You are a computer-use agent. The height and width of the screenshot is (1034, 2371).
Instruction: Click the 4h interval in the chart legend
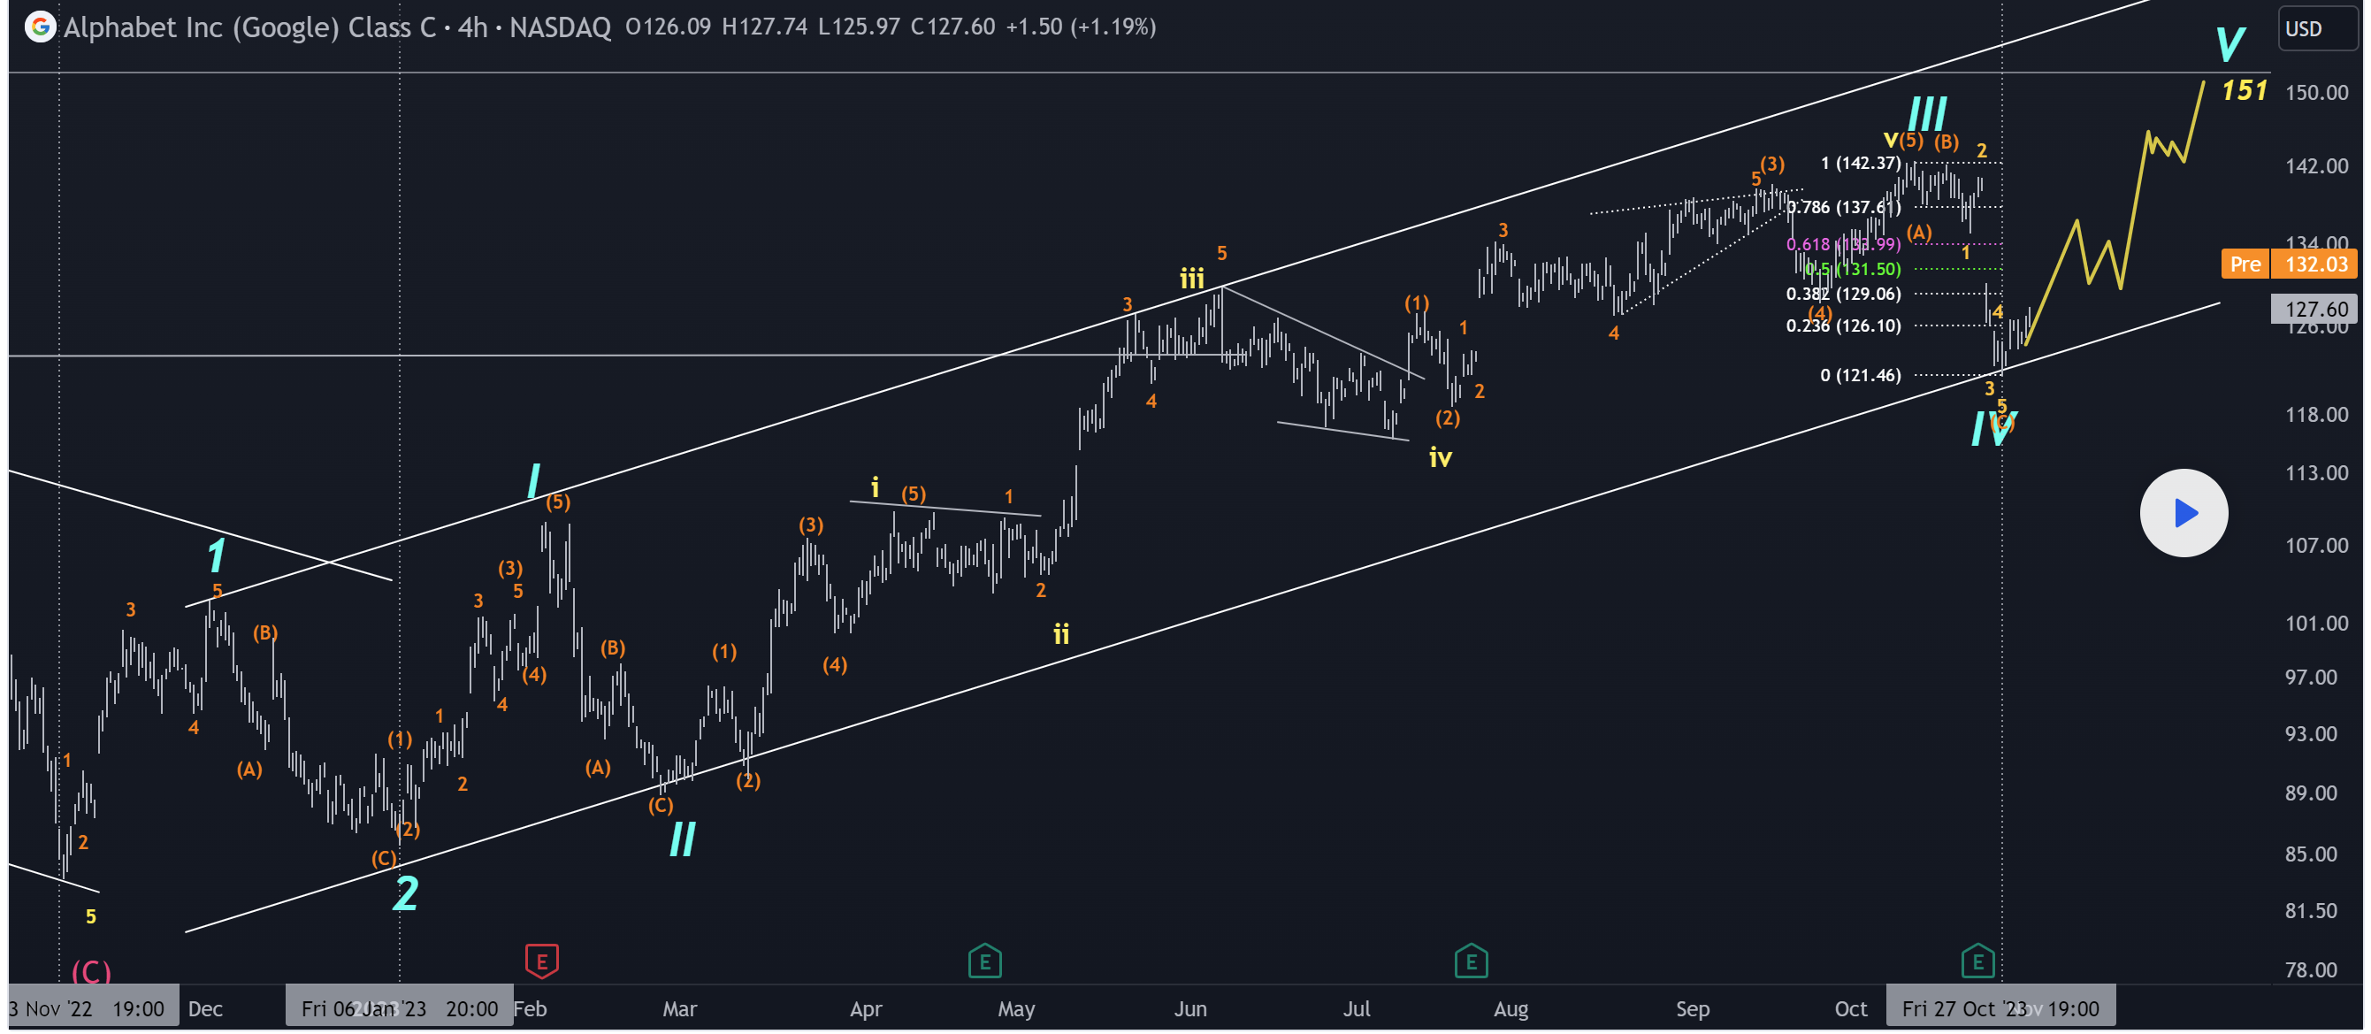(x=472, y=27)
